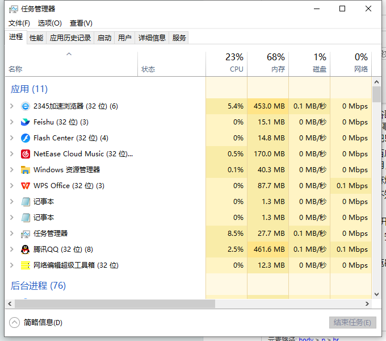Screen dimensions: 386x341
Task: Expand the 网络编辑超级工具箱 entry
Action: [11, 265]
